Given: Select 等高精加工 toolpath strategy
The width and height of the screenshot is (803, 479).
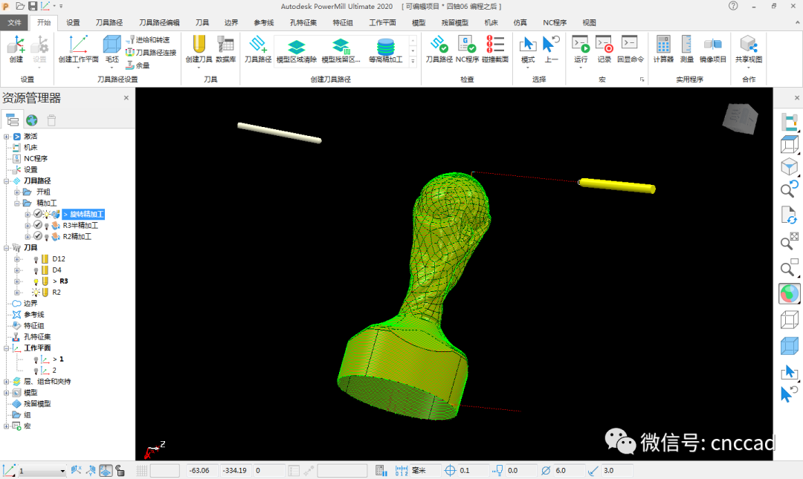Looking at the screenshot, I should pyautogui.click(x=385, y=50).
